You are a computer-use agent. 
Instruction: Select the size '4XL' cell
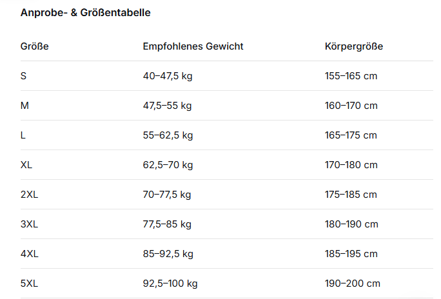click(x=30, y=254)
